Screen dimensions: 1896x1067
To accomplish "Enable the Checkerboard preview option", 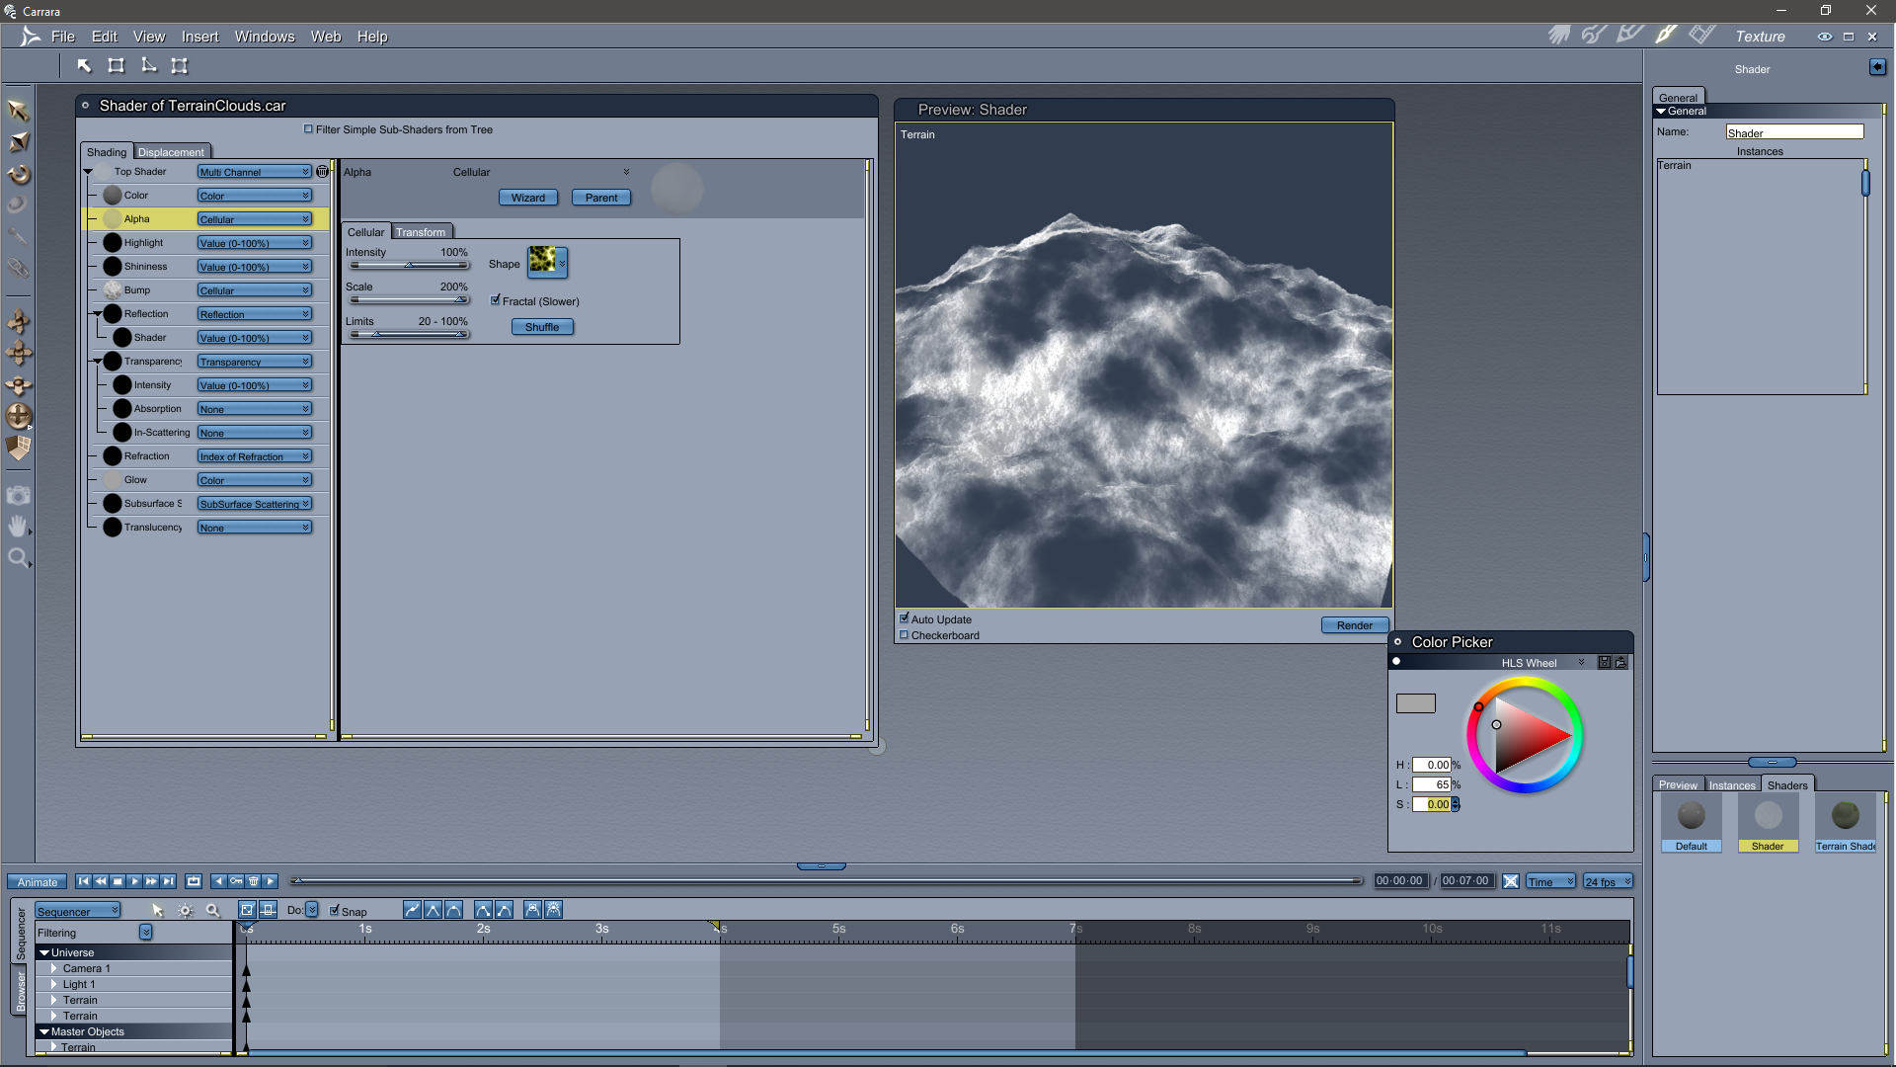I will (x=904, y=635).
